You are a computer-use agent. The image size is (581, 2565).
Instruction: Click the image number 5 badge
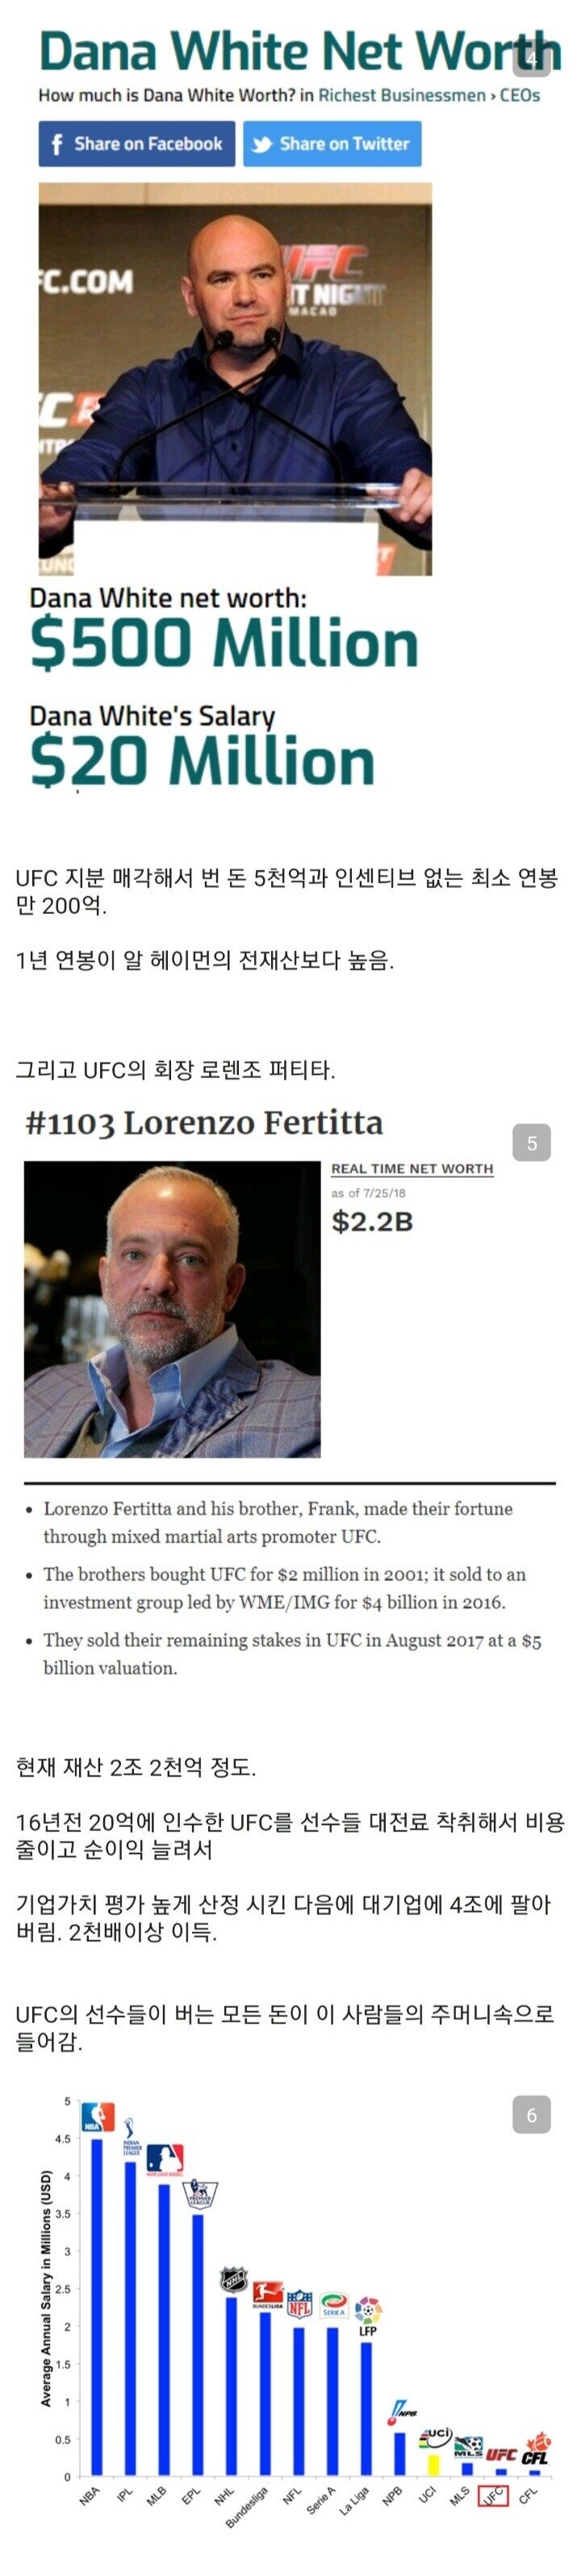531,1143
